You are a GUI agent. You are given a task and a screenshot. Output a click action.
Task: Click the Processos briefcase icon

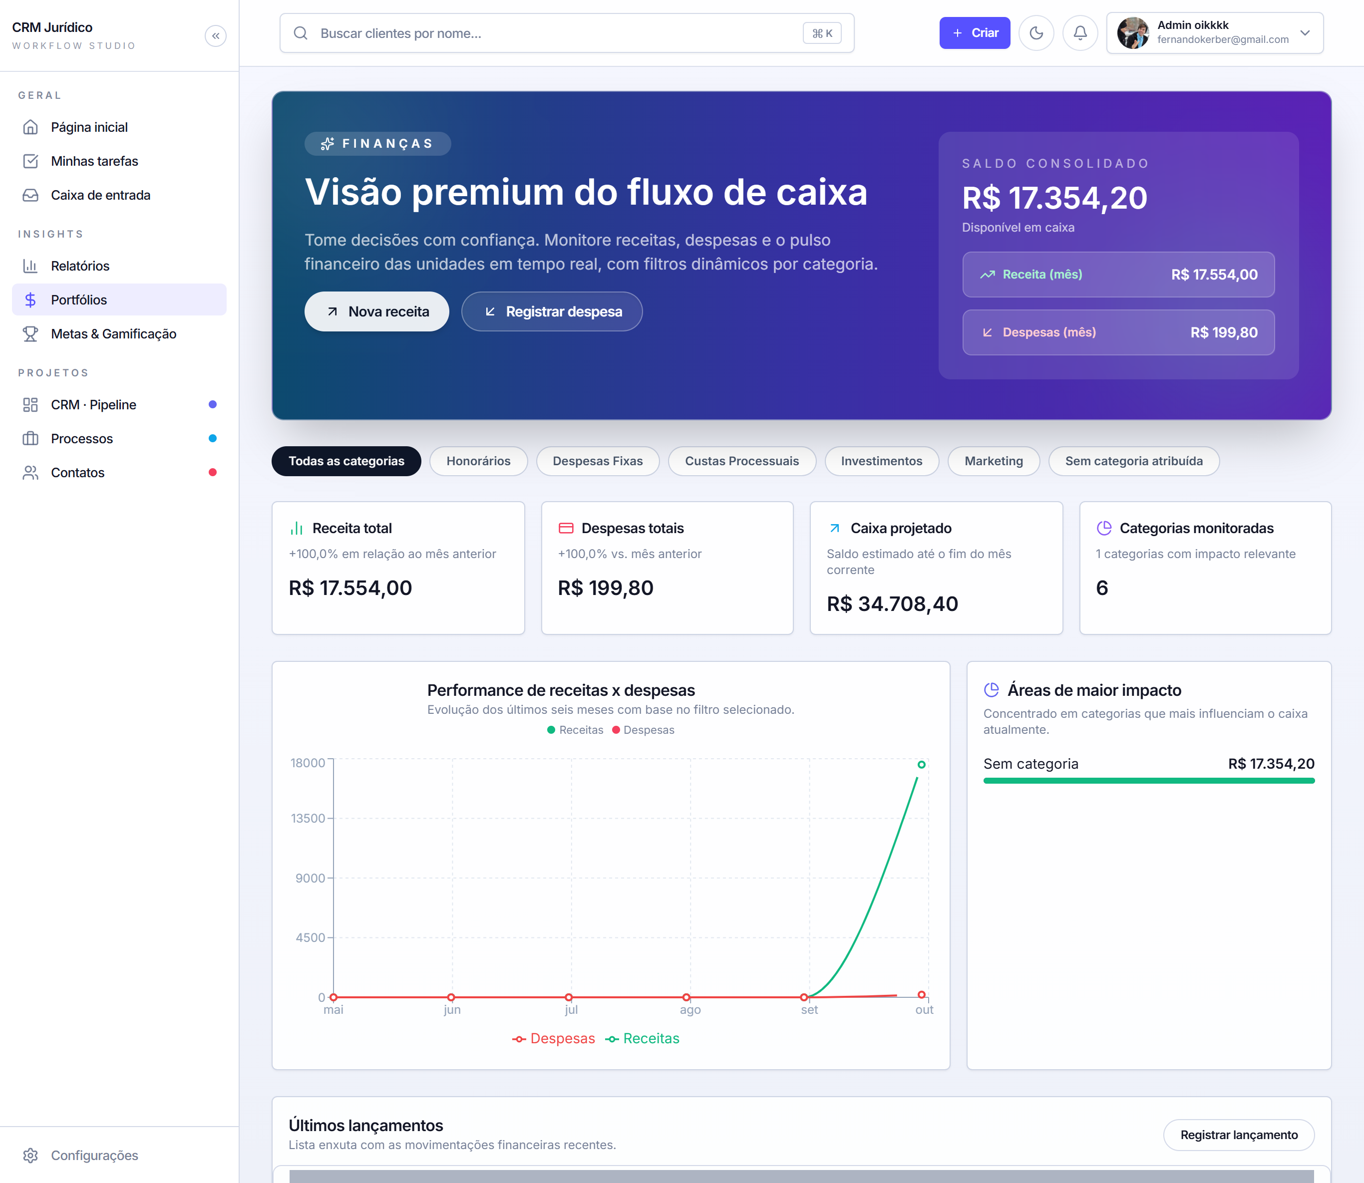click(30, 438)
